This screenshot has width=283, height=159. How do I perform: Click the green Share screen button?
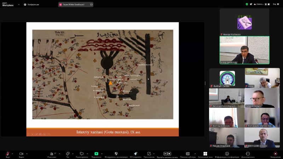(x=96, y=154)
